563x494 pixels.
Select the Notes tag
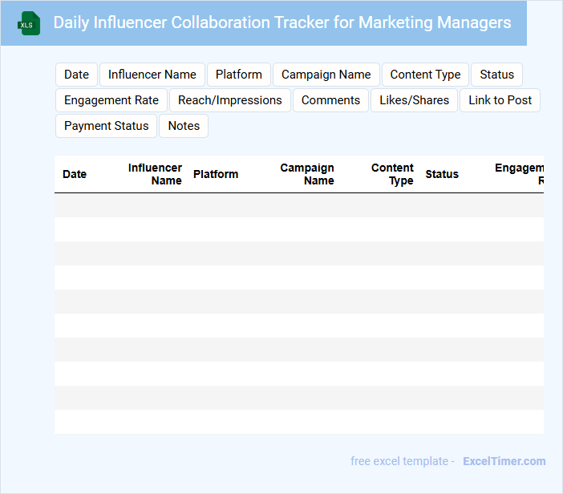point(184,126)
